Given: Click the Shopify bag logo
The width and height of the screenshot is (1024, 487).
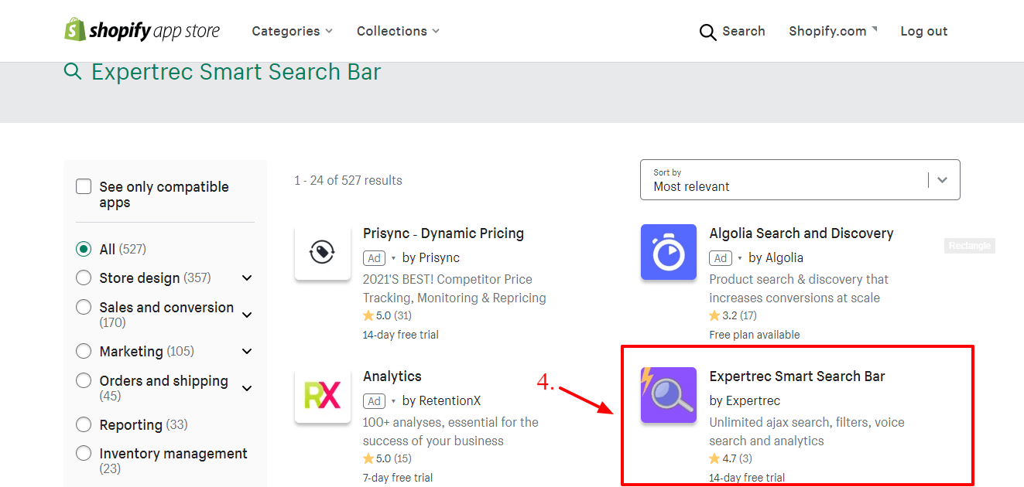Looking at the screenshot, I should click(74, 30).
